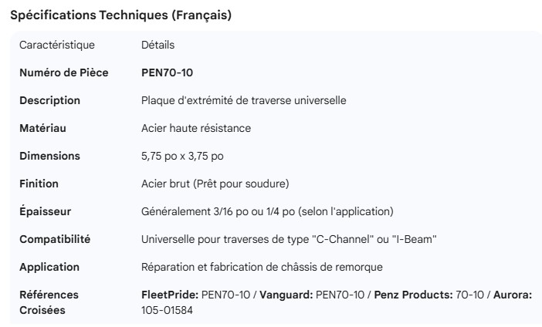Screen dimensions: 542x327
Task: Click the Détails column header
Action: [158, 45]
